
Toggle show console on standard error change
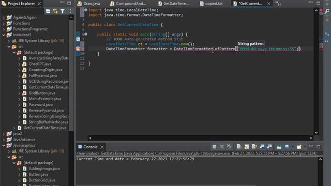coord(269,147)
